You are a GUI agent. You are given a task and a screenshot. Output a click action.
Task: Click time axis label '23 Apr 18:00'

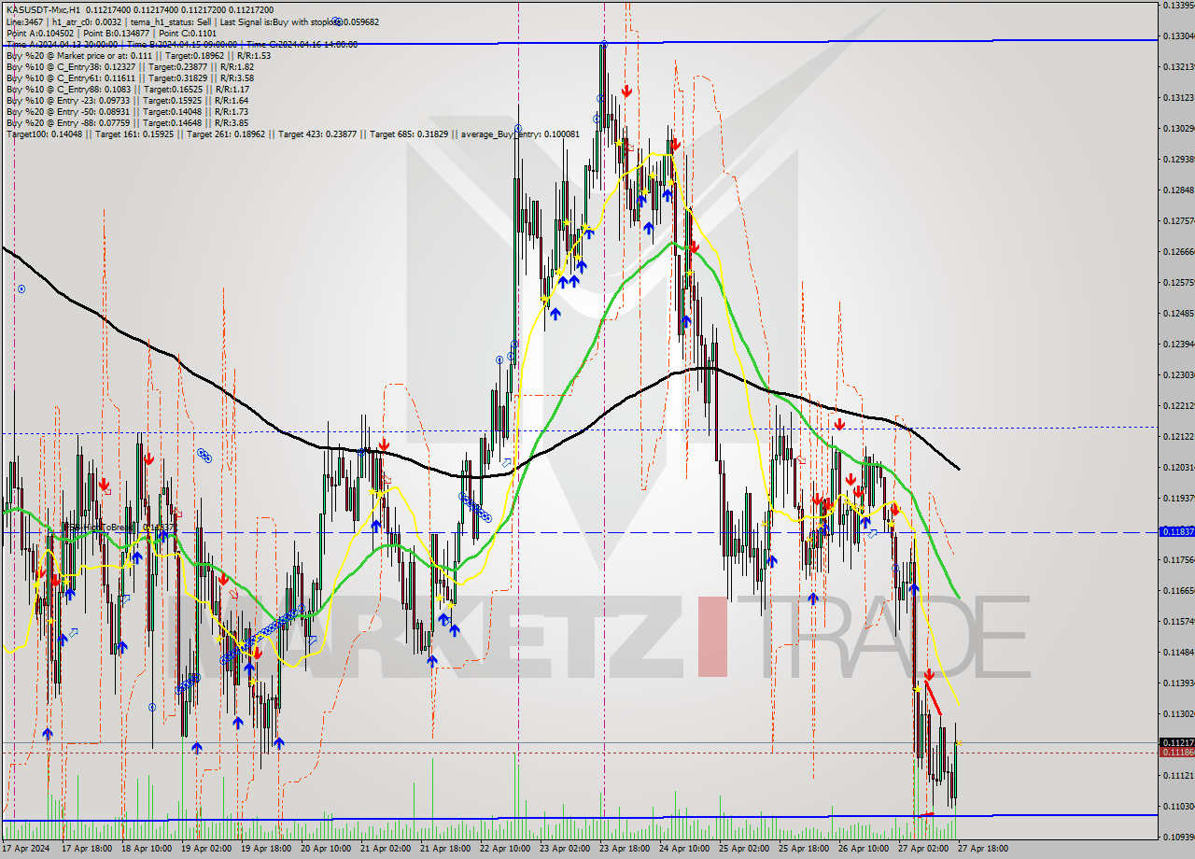pos(625,849)
